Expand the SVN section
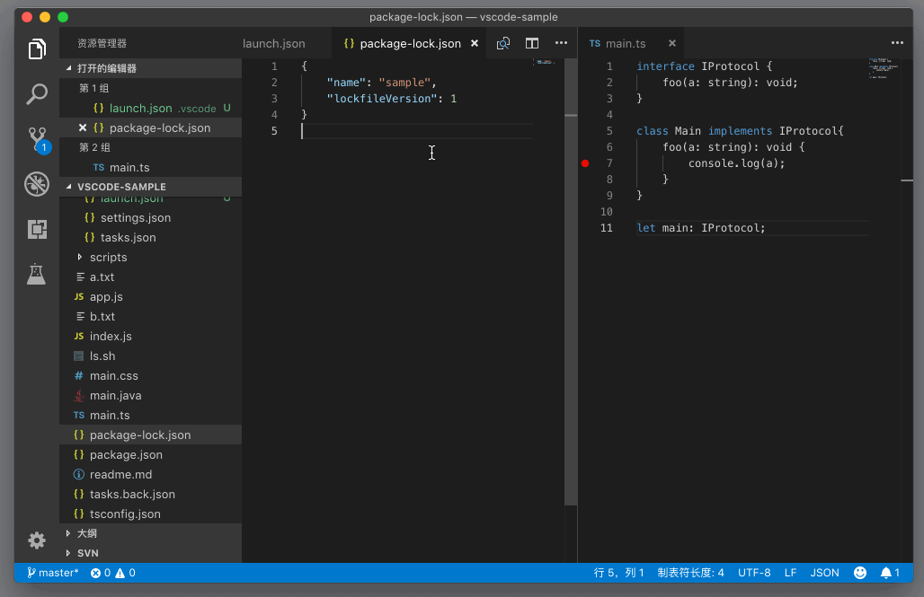This screenshot has width=924, height=597. point(87,553)
